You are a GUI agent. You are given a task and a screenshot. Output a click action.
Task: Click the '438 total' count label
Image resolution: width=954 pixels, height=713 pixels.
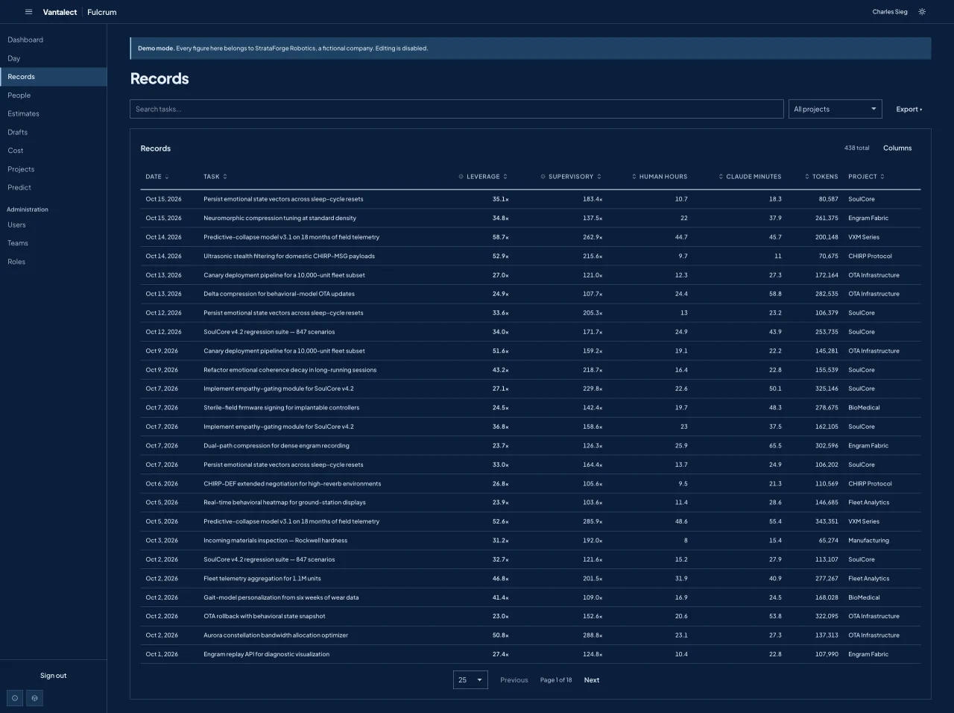click(x=856, y=148)
